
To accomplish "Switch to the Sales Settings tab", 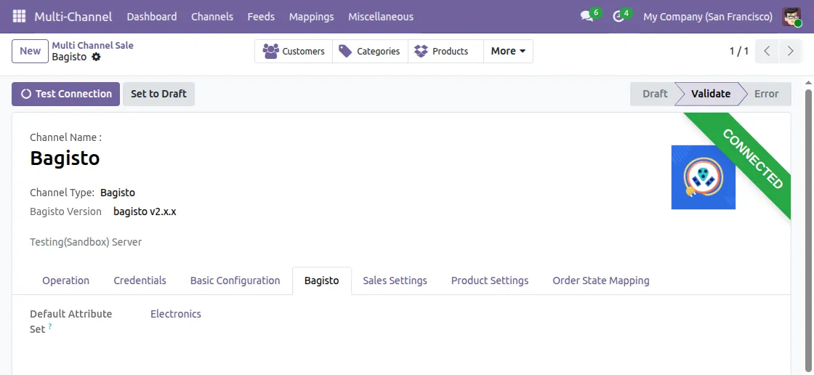I will click(395, 281).
